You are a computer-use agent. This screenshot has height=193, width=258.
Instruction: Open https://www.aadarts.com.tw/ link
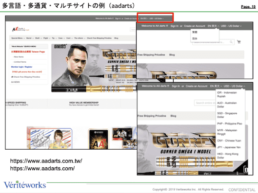pos(46,161)
